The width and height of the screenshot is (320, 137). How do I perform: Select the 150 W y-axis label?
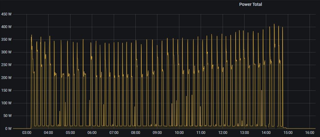tap(6, 90)
